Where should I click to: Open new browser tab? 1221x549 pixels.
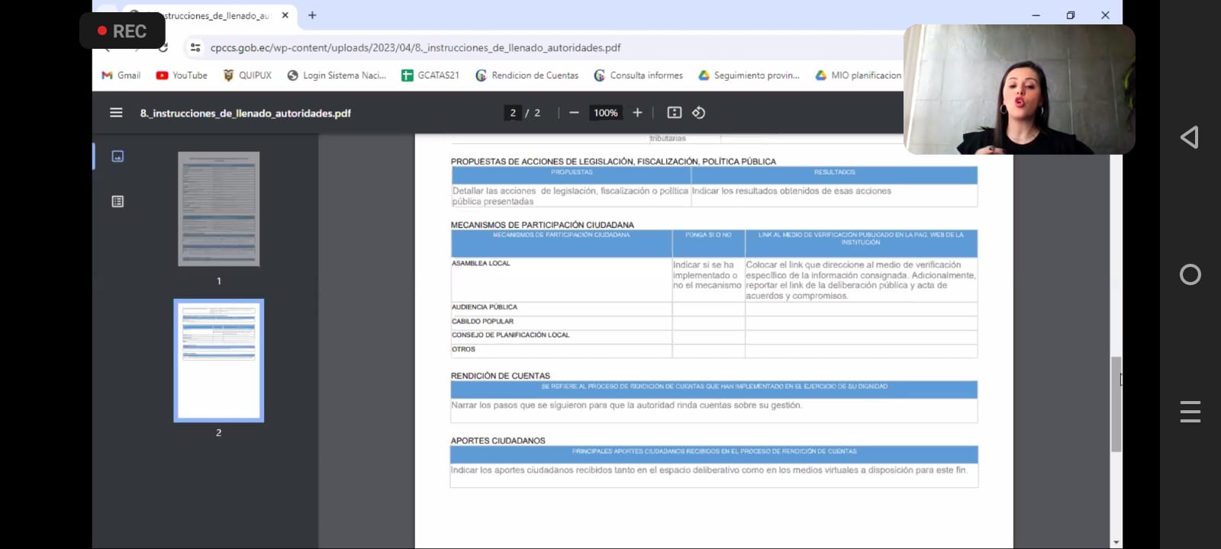pyautogui.click(x=312, y=15)
